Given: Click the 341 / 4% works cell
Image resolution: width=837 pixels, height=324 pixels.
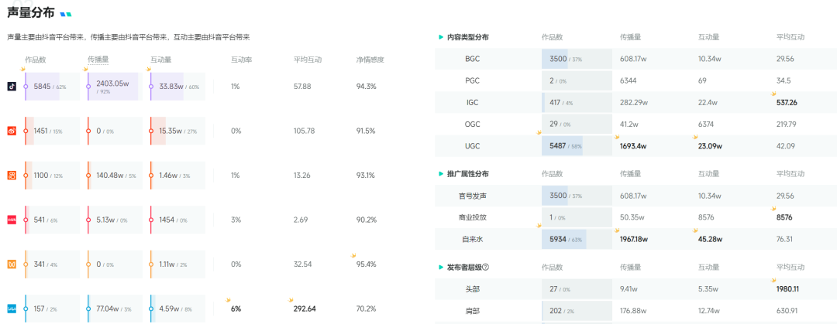Looking at the screenshot, I should coord(52,264).
